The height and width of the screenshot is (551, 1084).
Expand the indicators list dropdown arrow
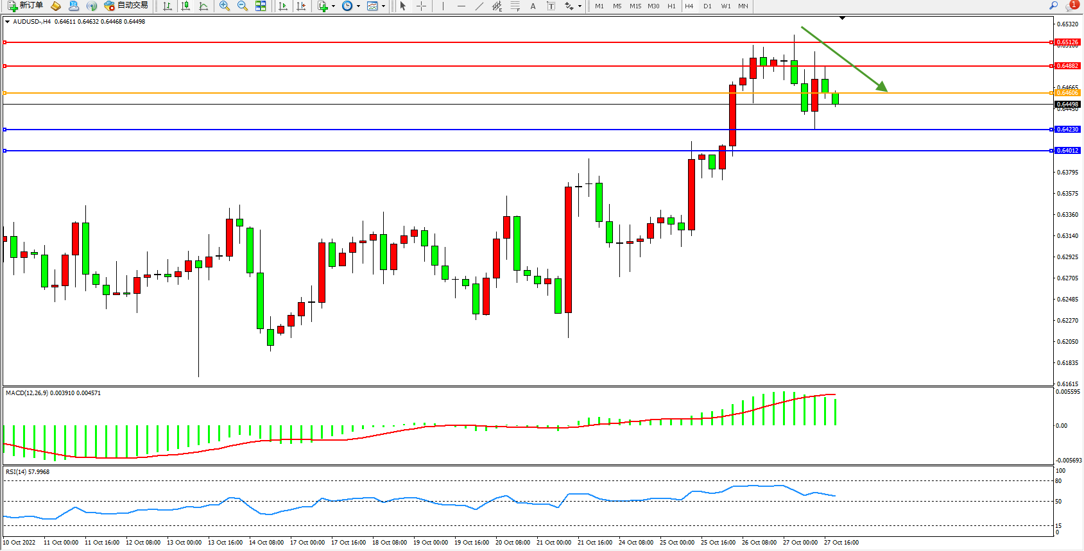(333, 6)
